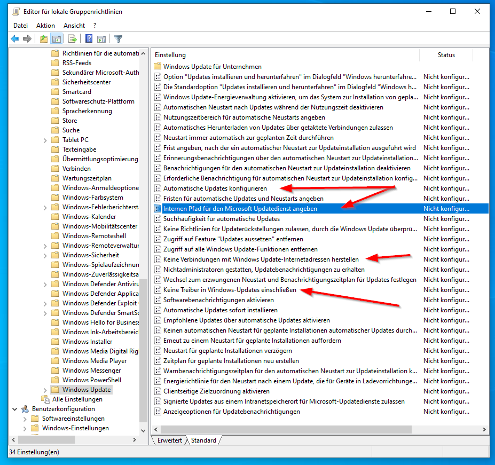This screenshot has width=495, height=465.
Task: Click the folder icon next to Windows Installer
Action: [x=55, y=342]
